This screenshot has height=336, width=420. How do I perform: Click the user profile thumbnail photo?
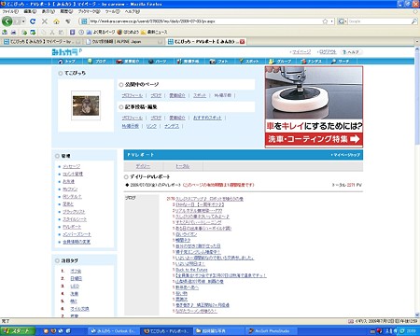point(86,105)
